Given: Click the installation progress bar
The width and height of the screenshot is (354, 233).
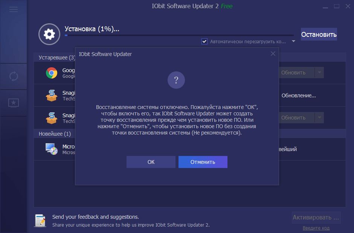Looking at the screenshot, I should point(179,35).
